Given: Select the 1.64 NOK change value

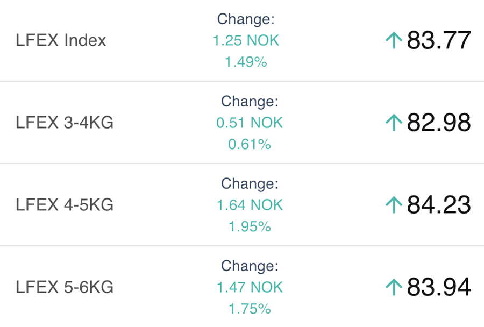Looking at the screenshot, I should pyautogui.click(x=250, y=205).
